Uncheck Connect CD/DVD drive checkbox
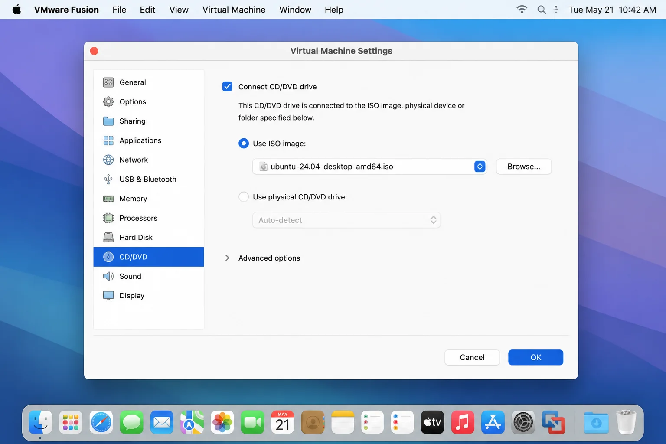 click(x=227, y=87)
